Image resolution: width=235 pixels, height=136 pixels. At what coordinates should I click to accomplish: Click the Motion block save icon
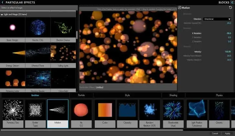point(179,8)
